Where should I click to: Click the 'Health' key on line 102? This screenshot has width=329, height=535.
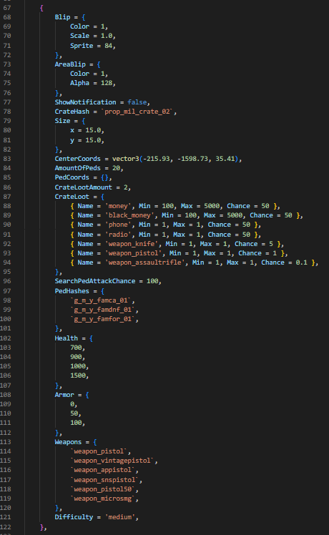click(x=67, y=338)
